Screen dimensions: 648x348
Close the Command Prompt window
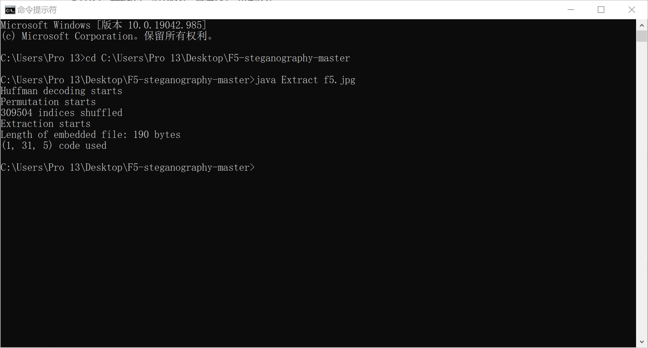click(x=632, y=10)
